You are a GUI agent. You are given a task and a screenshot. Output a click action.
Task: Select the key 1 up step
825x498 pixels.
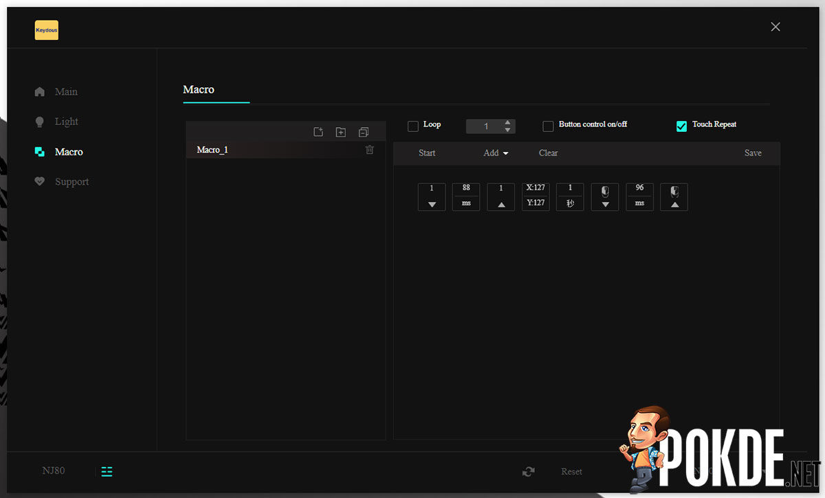(x=500, y=197)
